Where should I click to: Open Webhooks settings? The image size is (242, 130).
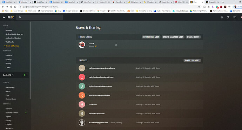[10, 42]
